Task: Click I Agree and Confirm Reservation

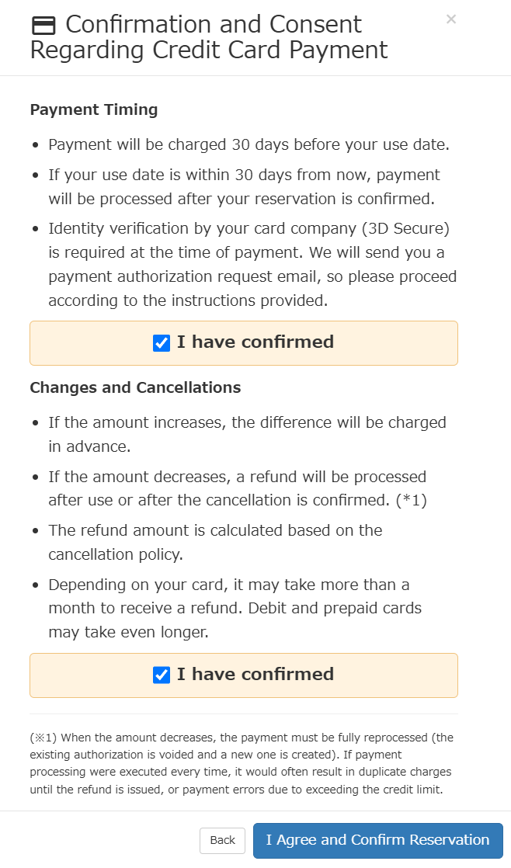Action: tap(377, 840)
